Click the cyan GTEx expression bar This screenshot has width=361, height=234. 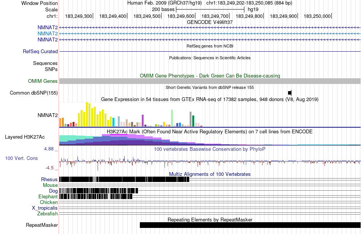pyautogui.click(x=114, y=122)
